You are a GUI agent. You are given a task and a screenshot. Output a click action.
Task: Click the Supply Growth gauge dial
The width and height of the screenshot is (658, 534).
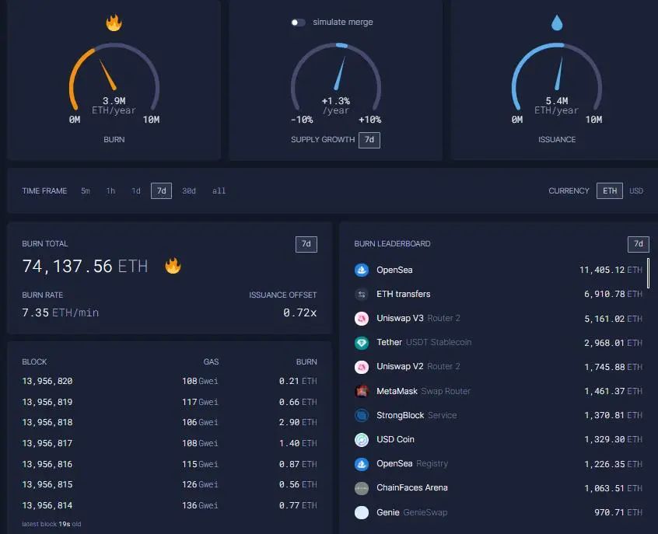(336, 78)
